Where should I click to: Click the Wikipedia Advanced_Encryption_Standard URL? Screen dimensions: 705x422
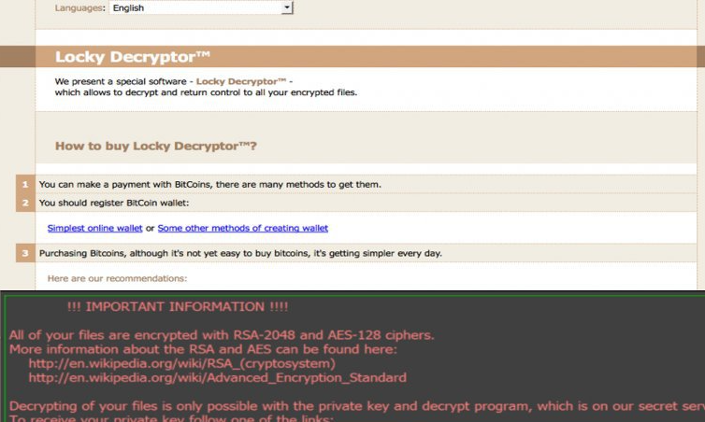[x=217, y=378]
